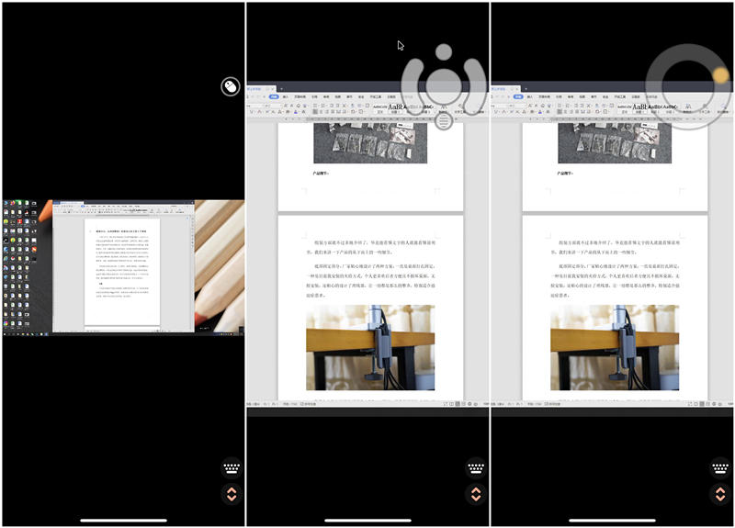
Task: Open the keyboard button in left panel
Action: click(231, 467)
